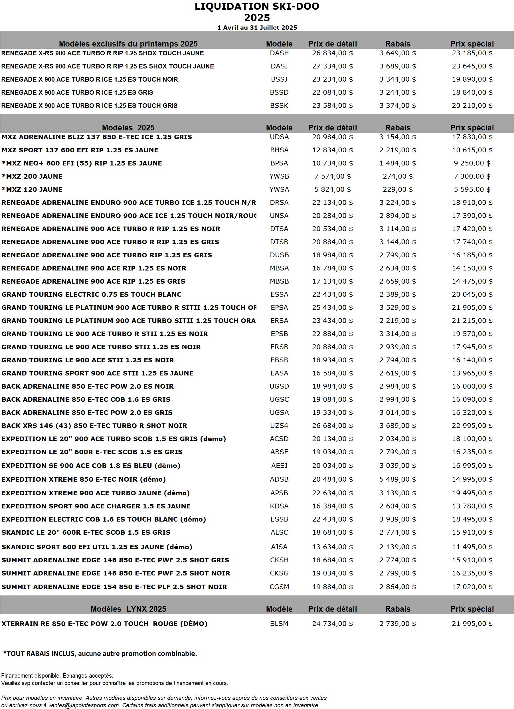Click the title "LIQUIDATION SKI-DOO"

click(x=257, y=7)
